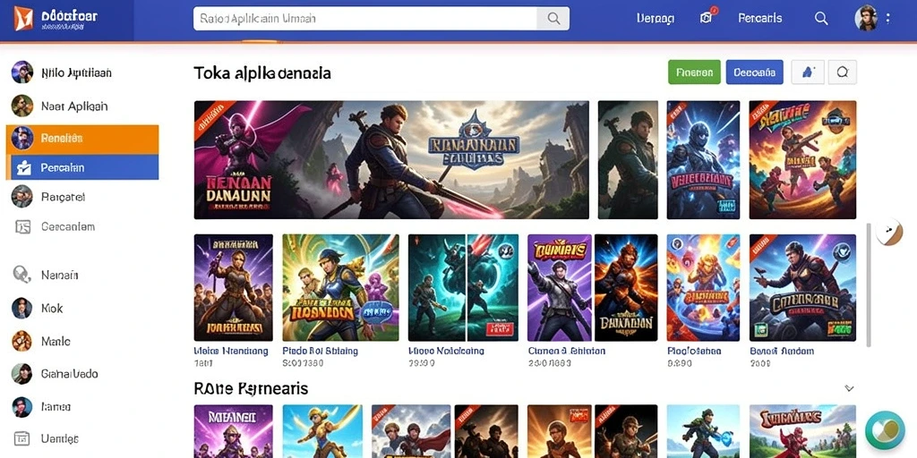Viewport: 917px width, 458px height.
Task: Click the green Fiancen button
Action: (x=694, y=72)
